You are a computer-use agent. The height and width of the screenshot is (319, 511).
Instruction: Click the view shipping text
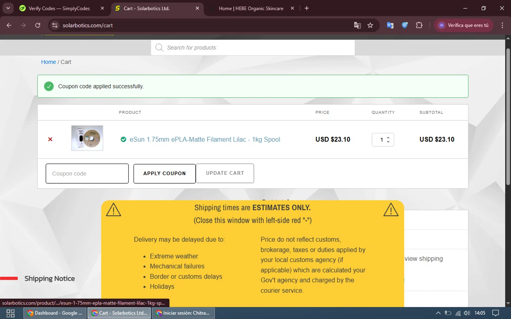pos(424,259)
